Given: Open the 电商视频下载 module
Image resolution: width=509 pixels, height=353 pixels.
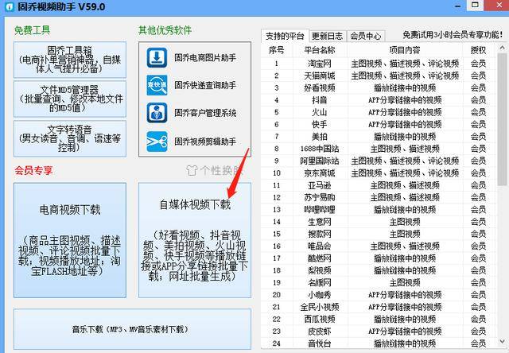Looking at the screenshot, I should pyautogui.click(x=70, y=239).
